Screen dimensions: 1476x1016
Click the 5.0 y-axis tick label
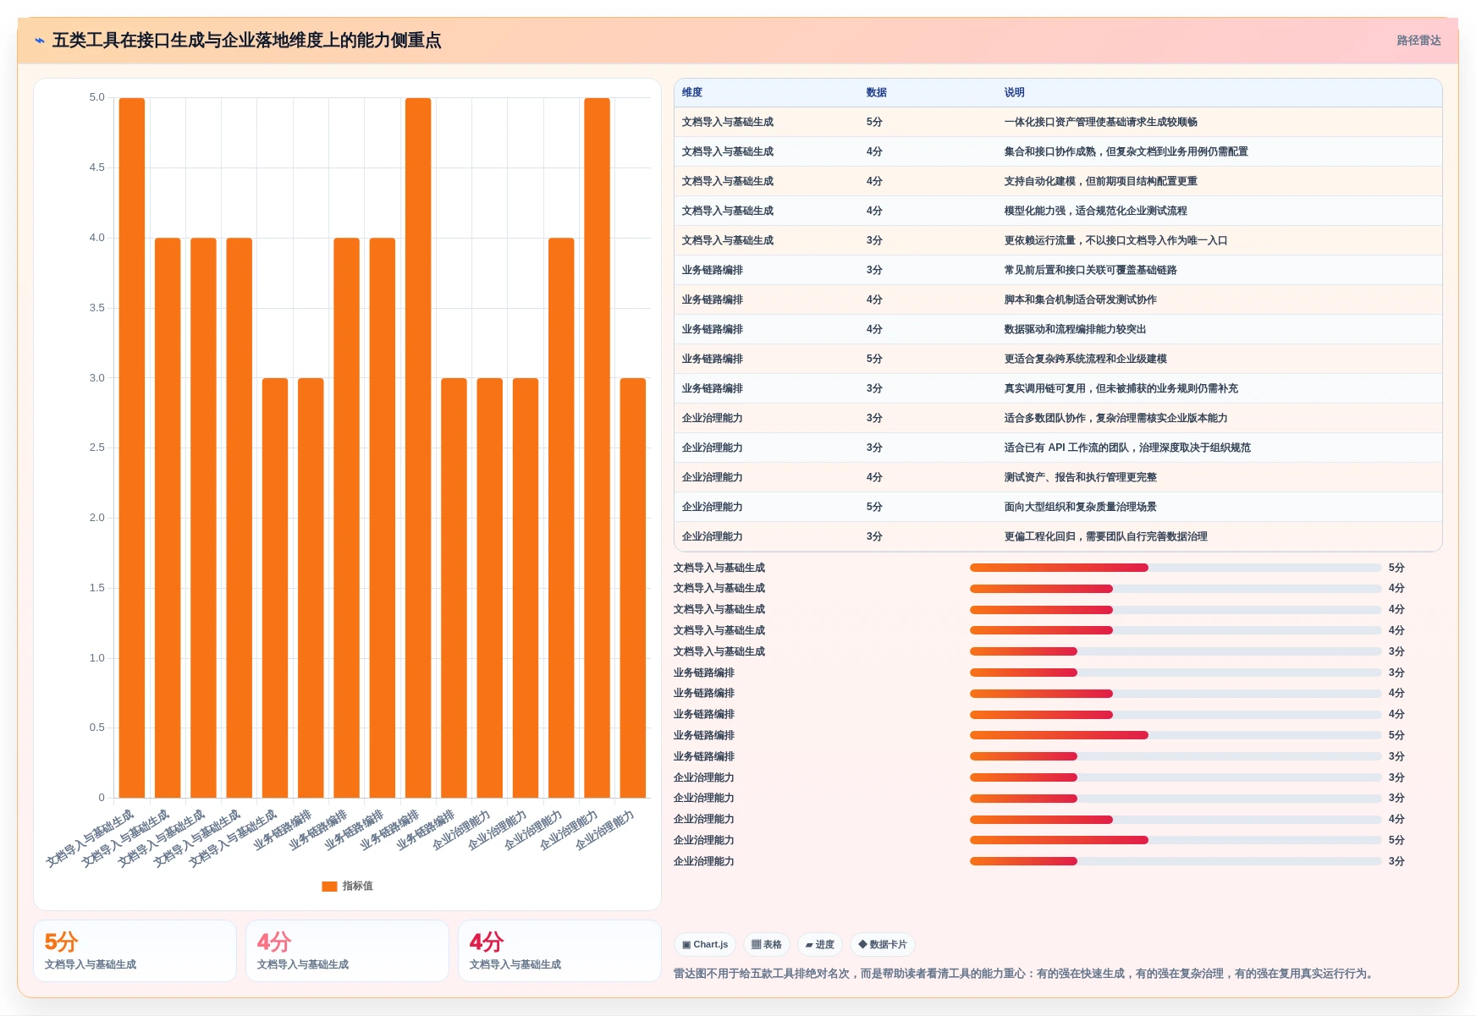pyautogui.click(x=96, y=98)
